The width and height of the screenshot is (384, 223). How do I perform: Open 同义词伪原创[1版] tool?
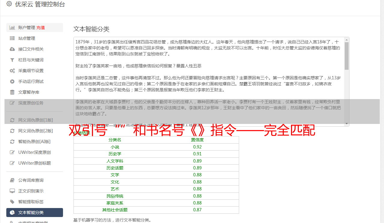coord(34,120)
